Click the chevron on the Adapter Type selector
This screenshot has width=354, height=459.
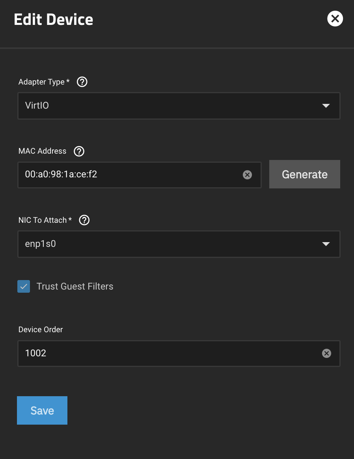tap(326, 105)
